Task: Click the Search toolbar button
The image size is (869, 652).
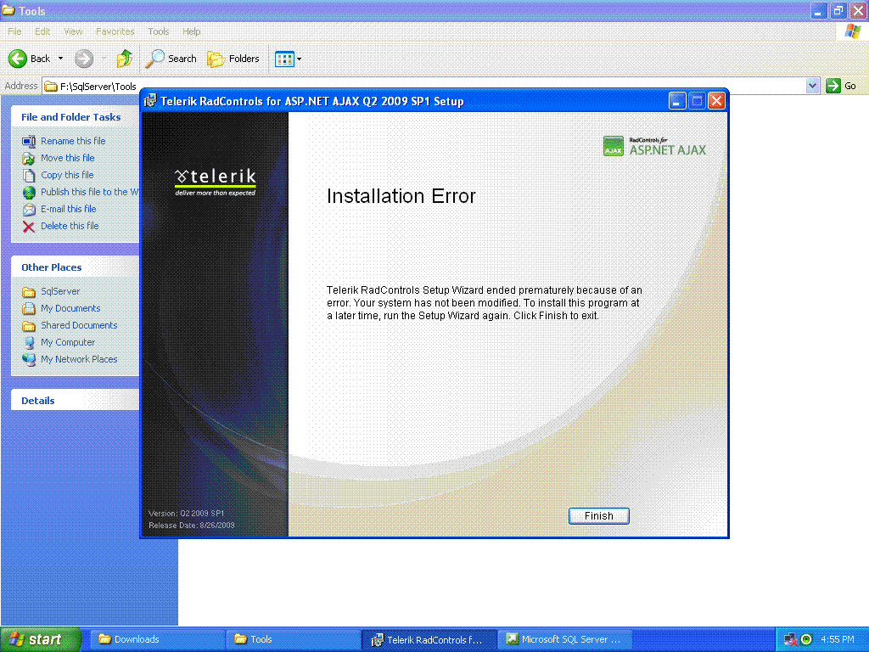Action: pyautogui.click(x=171, y=59)
